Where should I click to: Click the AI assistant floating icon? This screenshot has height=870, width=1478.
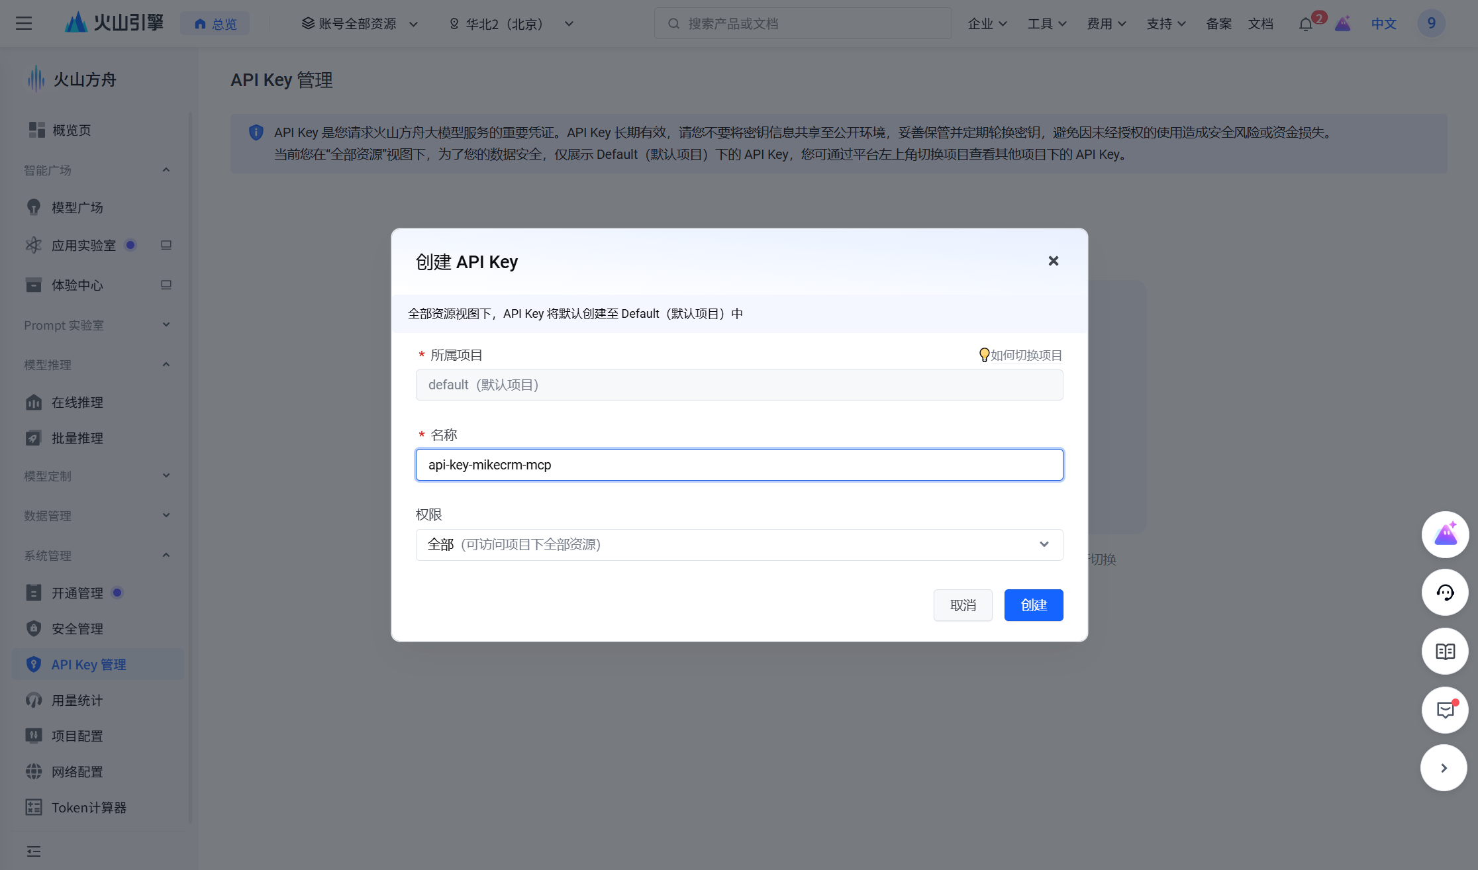click(1445, 534)
